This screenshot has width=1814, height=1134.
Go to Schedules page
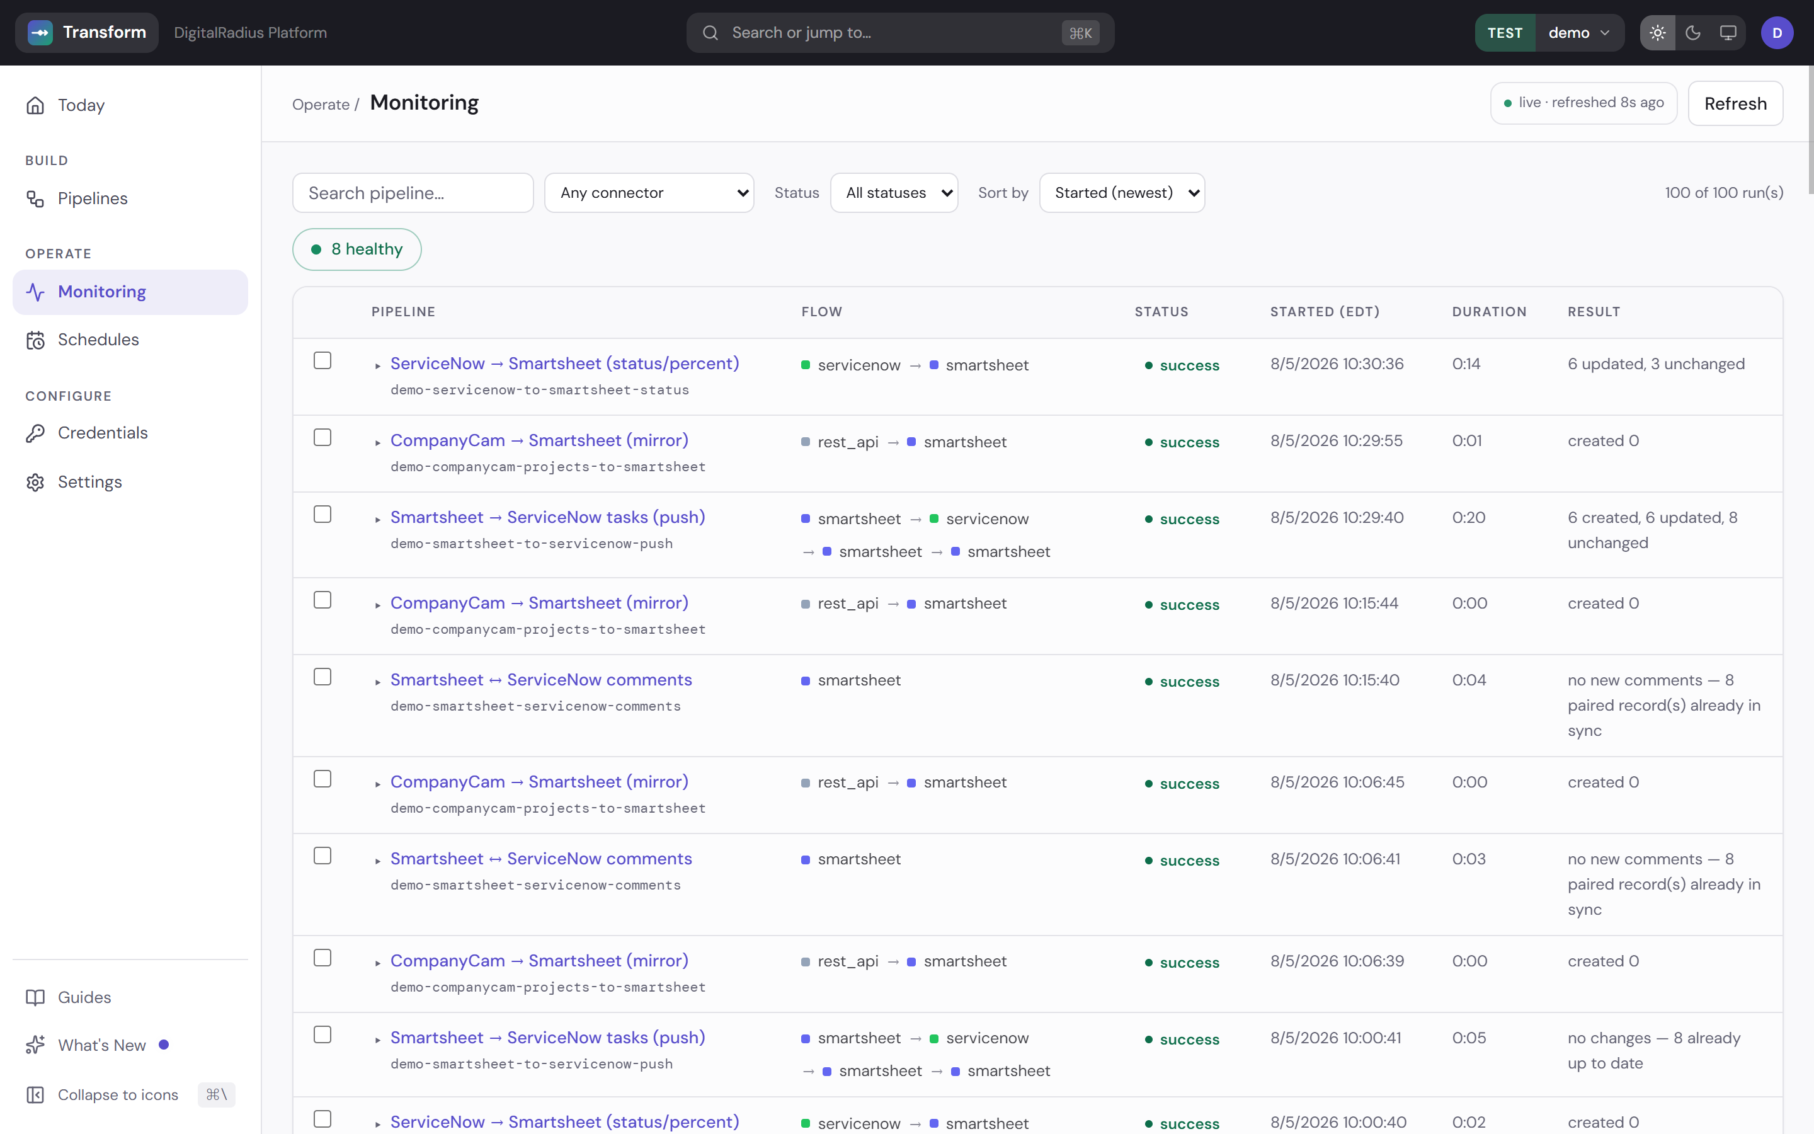click(x=130, y=340)
